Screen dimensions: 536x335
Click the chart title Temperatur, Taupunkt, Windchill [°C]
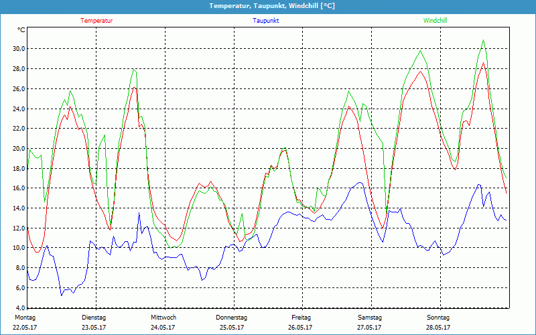(272, 6)
